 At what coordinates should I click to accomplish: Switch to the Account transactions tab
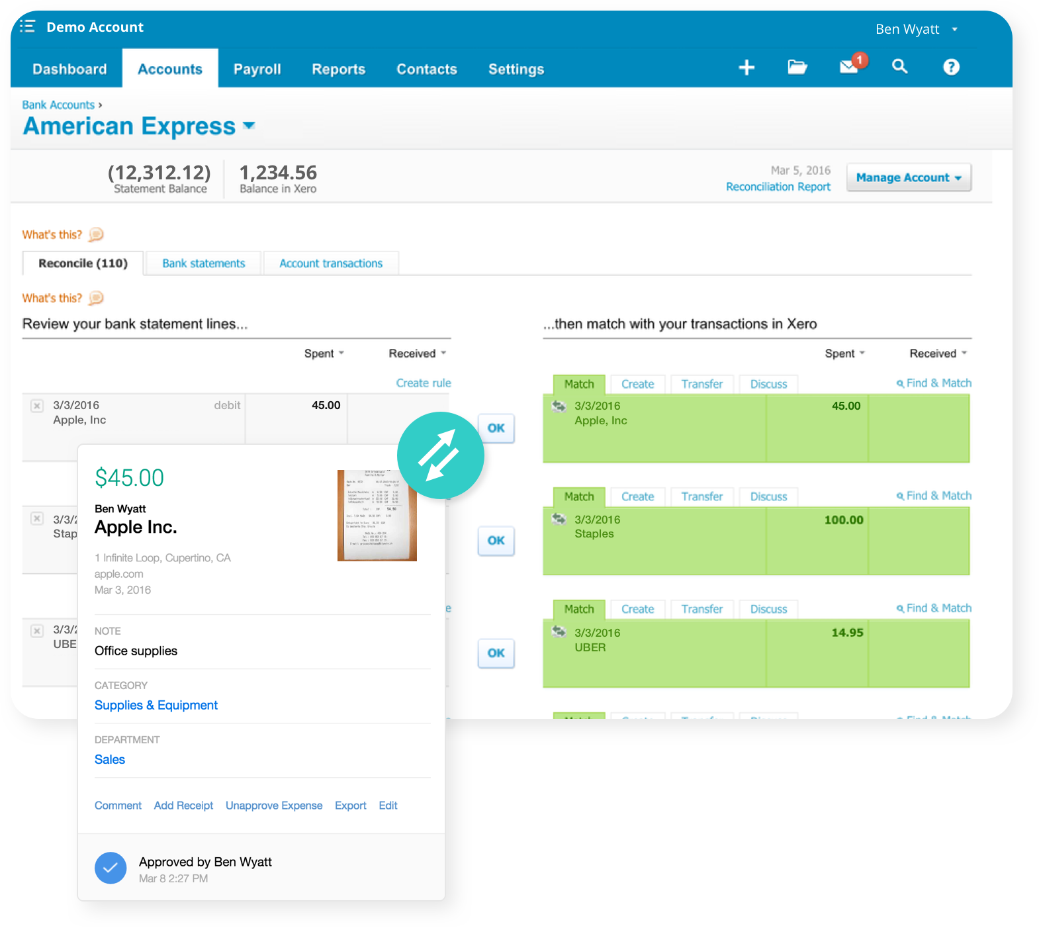click(331, 263)
